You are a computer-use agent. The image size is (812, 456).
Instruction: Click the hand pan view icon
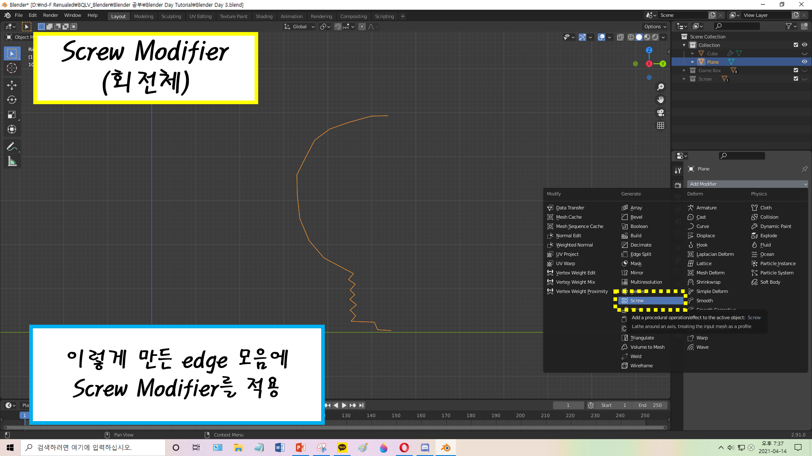(x=661, y=100)
